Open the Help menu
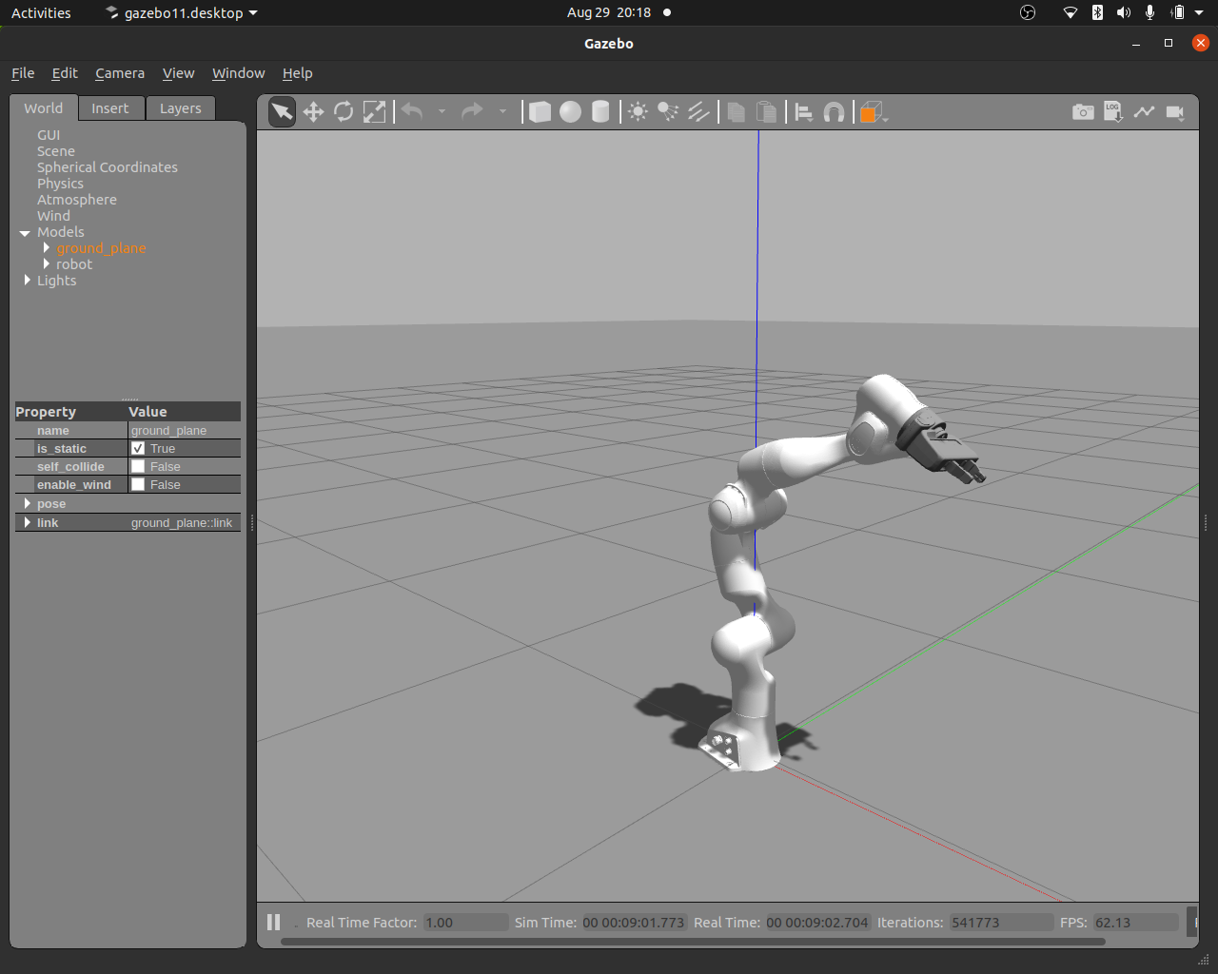This screenshot has width=1218, height=974. tap(297, 73)
